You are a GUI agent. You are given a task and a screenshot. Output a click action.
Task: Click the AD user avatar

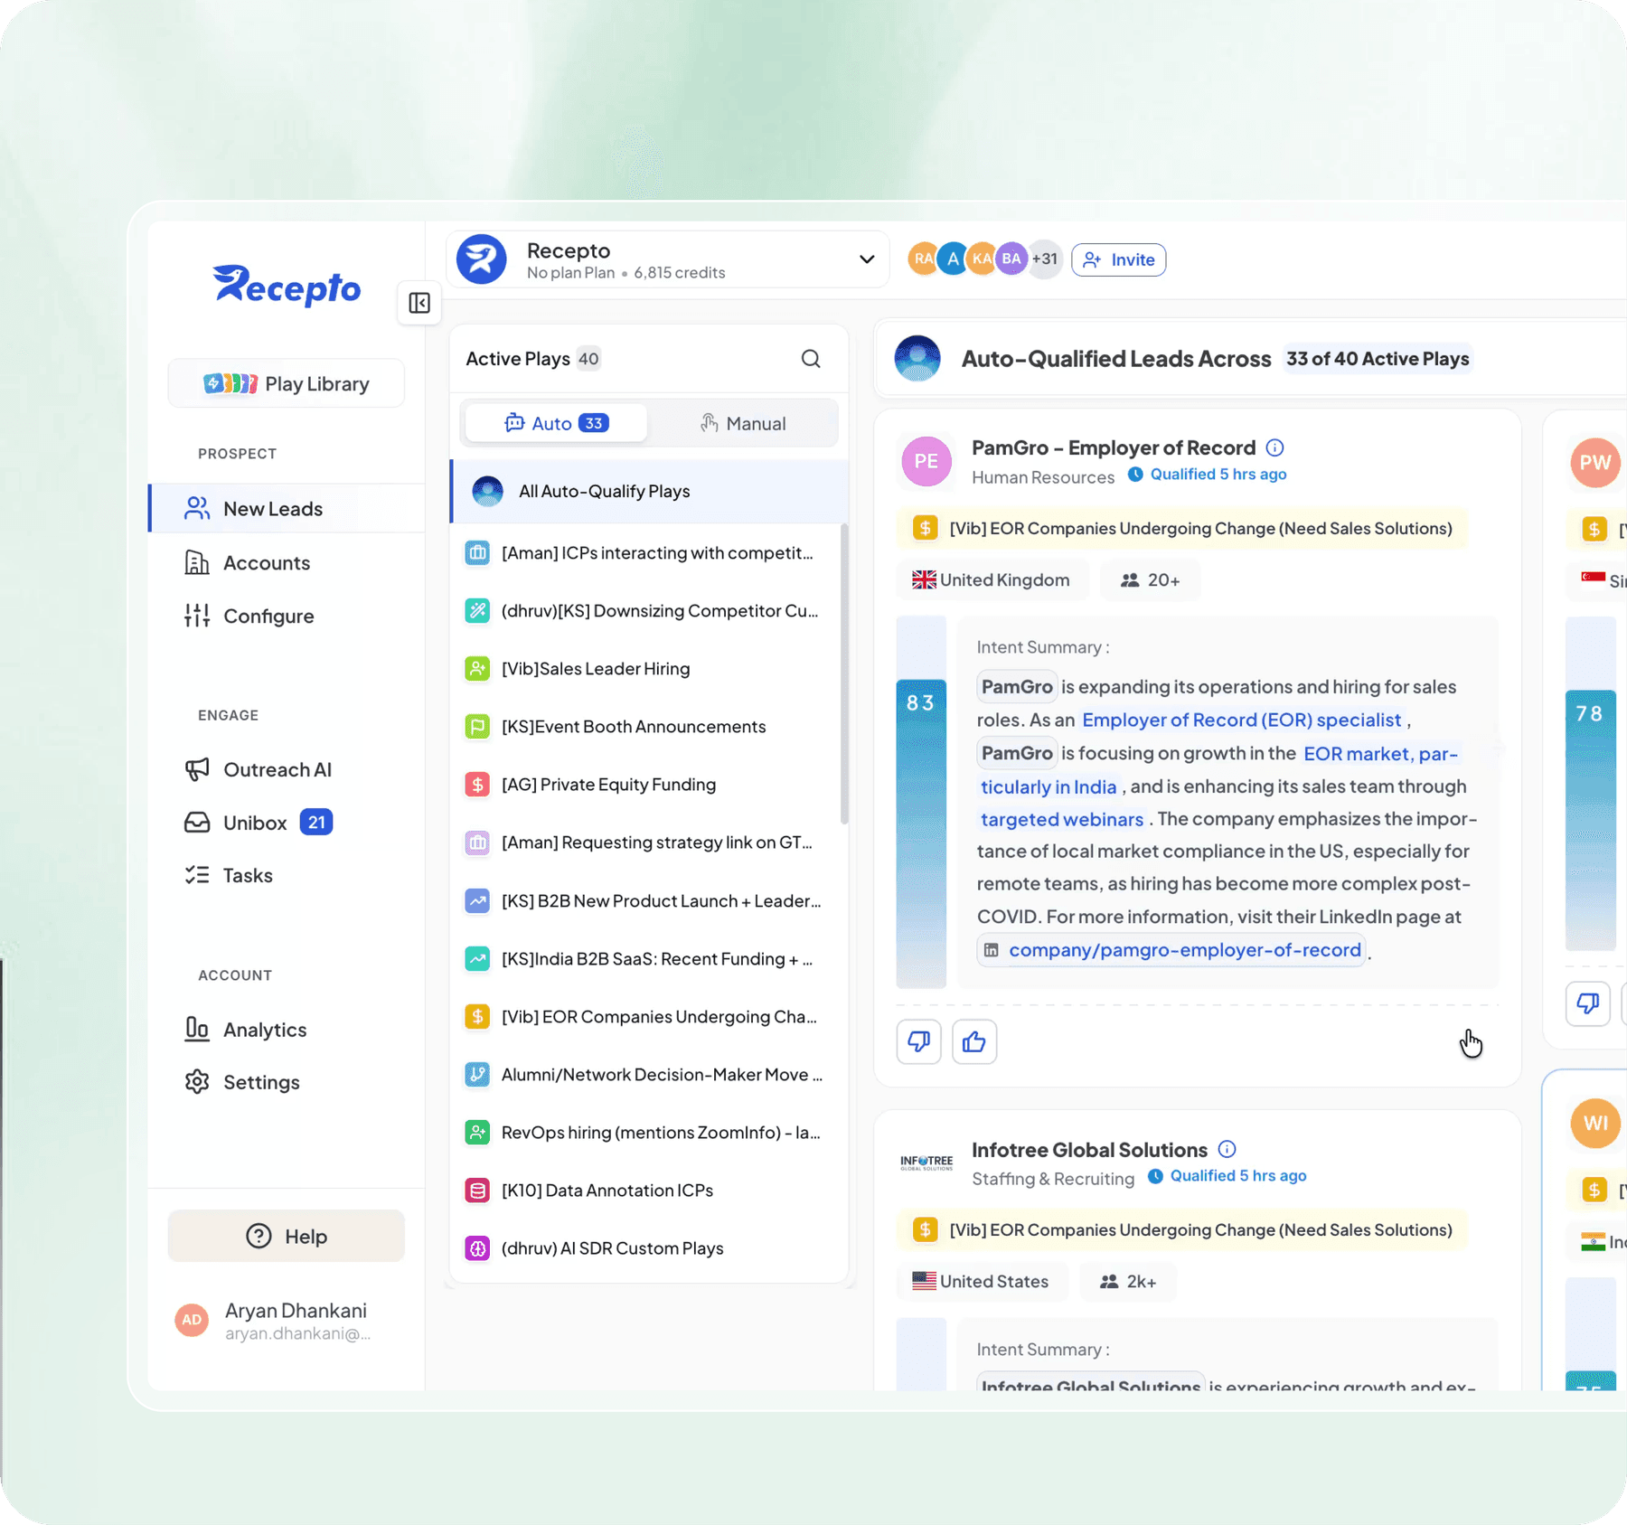pos(192,1320)
